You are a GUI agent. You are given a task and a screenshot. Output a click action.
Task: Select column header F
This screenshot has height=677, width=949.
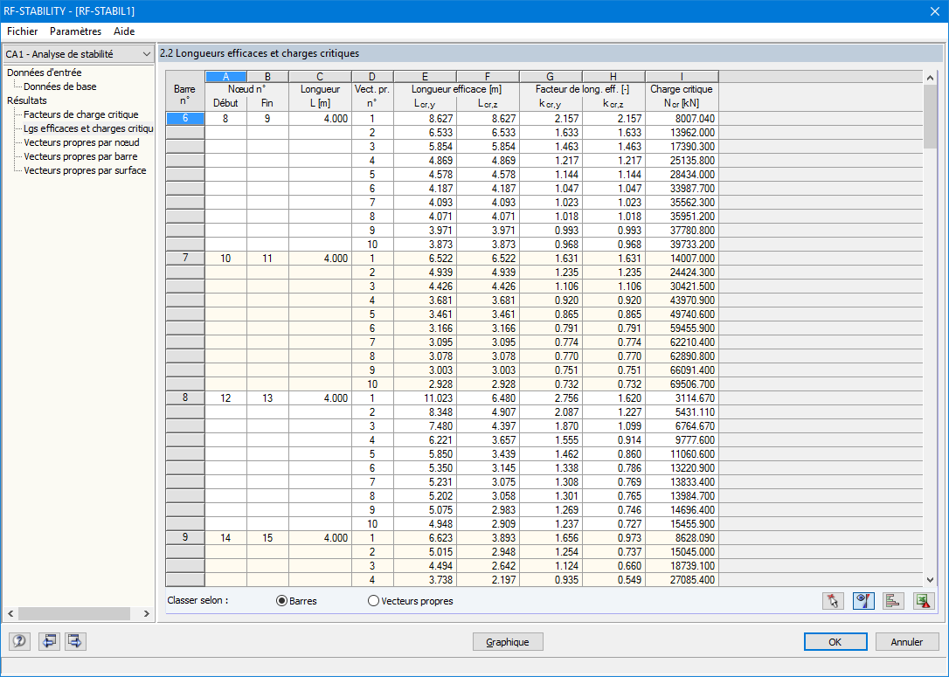pos(488,76)
